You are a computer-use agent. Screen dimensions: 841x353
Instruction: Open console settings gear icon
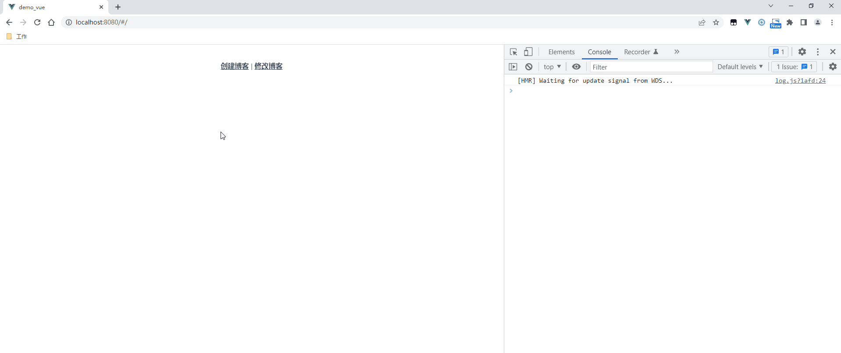tap(833, 67)
